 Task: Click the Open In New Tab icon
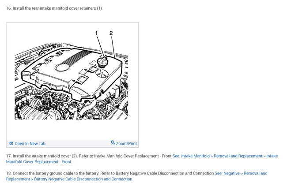(x=11, y=143)
